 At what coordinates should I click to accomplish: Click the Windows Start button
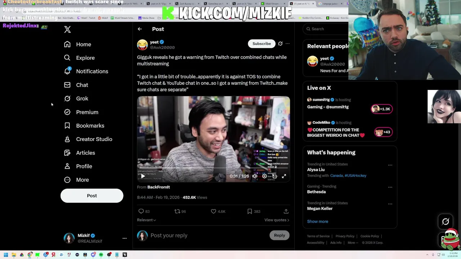coord(6,255)
